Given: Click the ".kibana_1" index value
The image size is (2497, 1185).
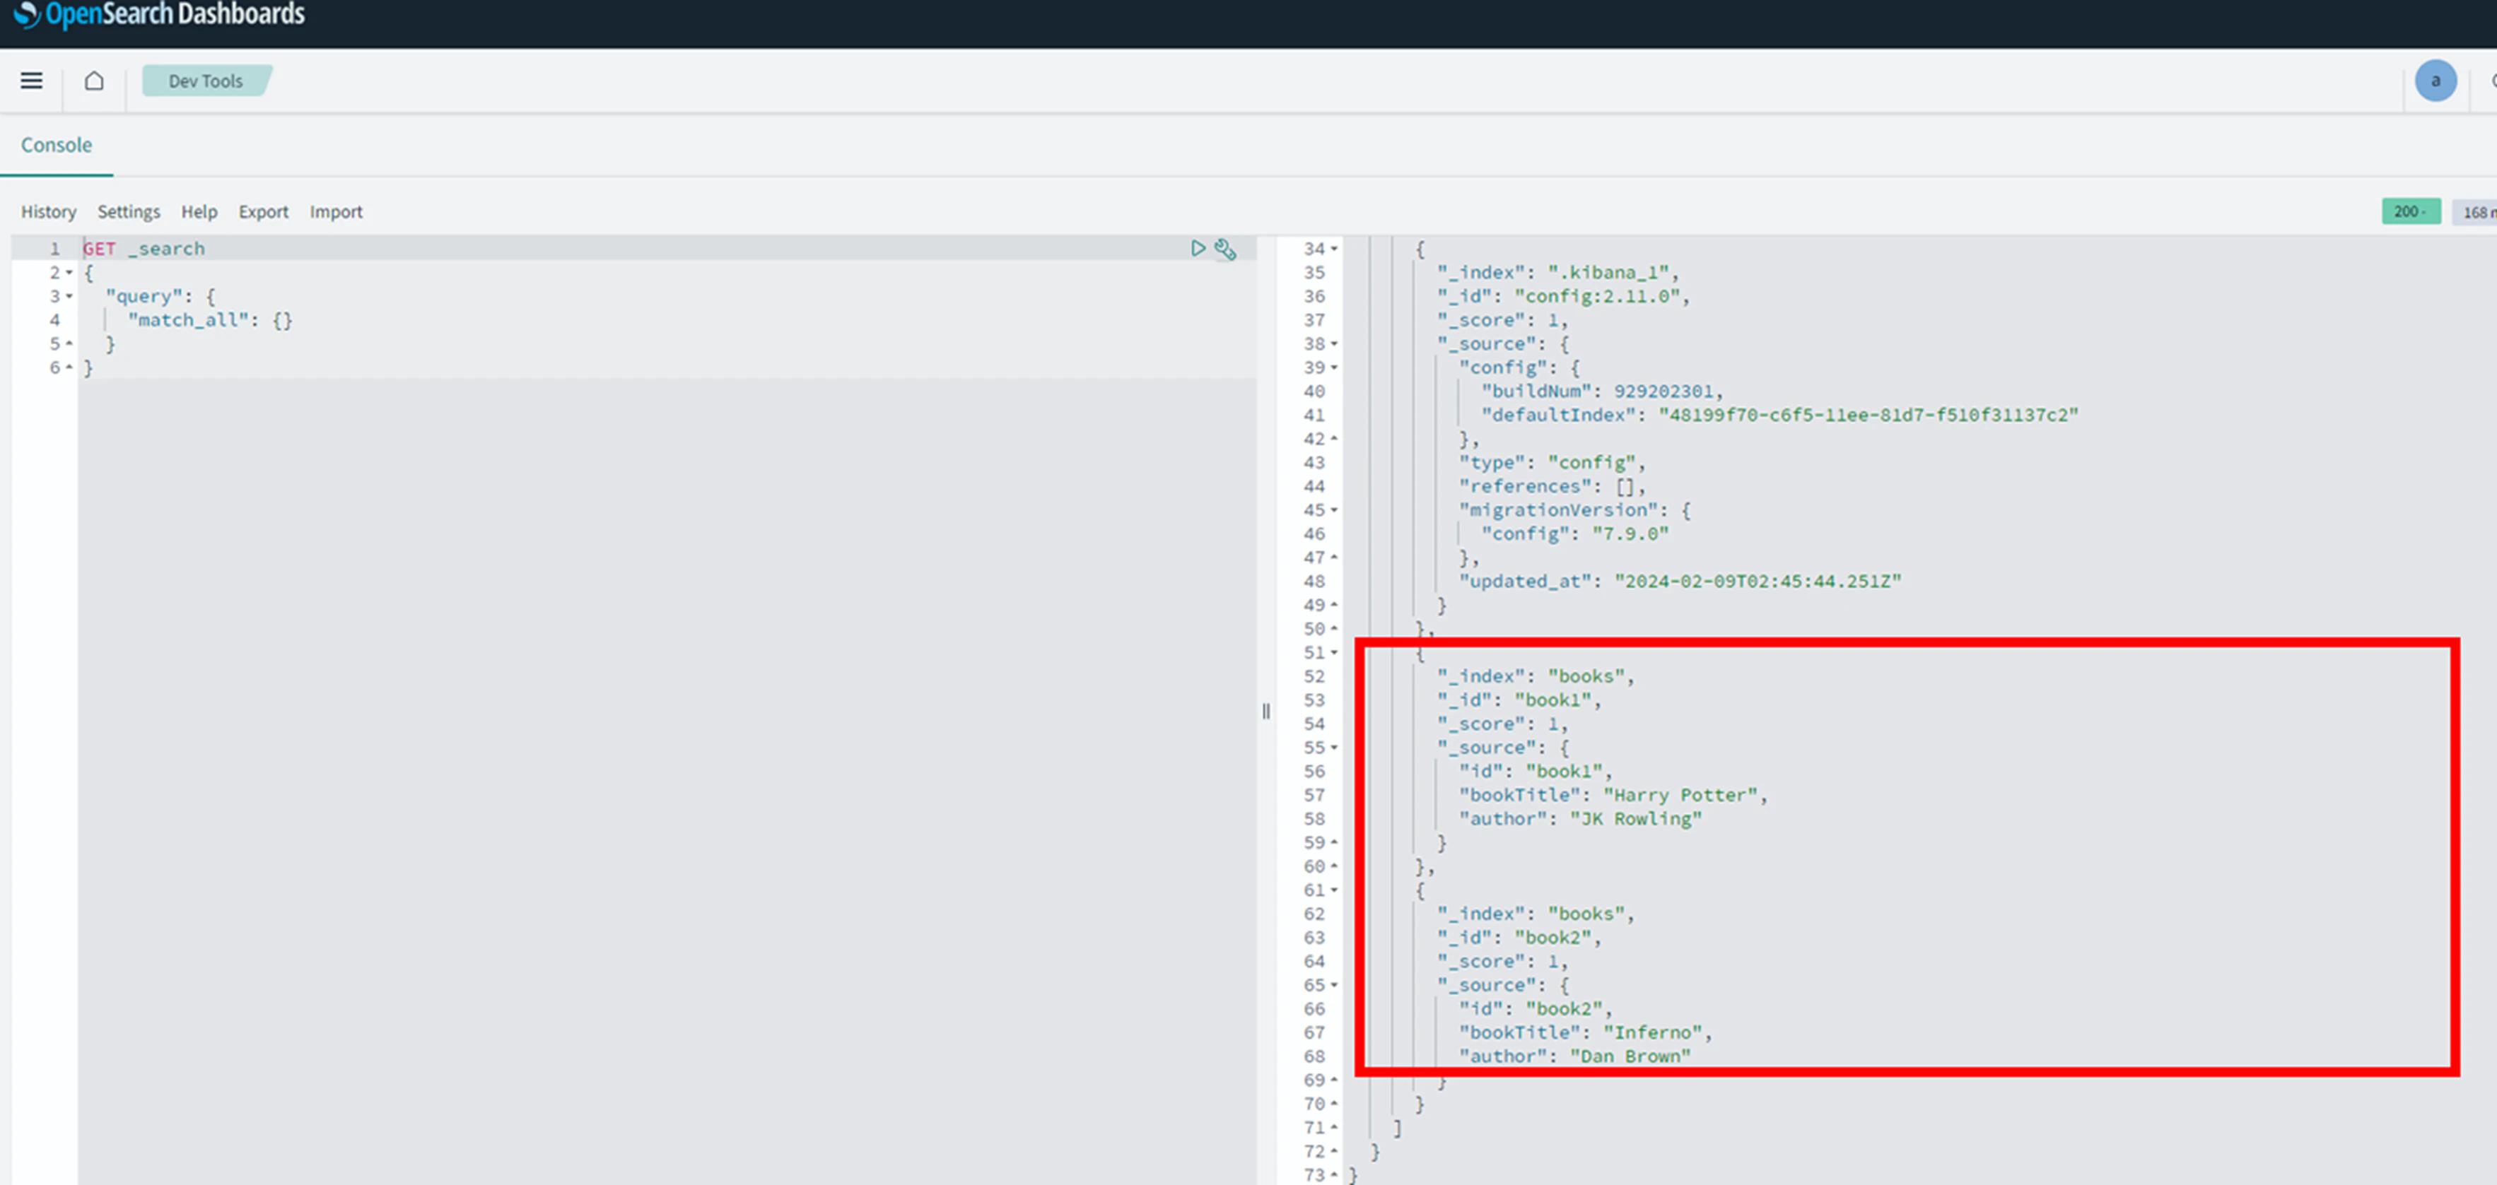Looking at the screenshot, I should click(1608, 273).
